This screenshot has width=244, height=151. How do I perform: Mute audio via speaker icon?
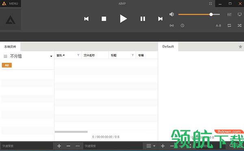pyautogui.click(x=172, y=14)
